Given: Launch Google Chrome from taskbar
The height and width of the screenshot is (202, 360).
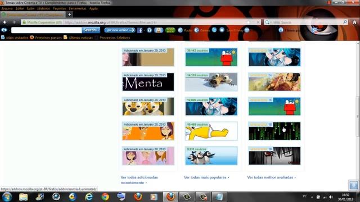Looking at the screenshot, I should pyautogui.click(x=105, y=197).
